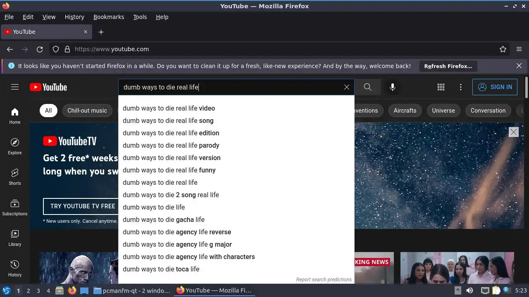Viewport: 529px width, 297px height.
Task: Choose suggestion '2 song real life'
Action: (236, 195)
